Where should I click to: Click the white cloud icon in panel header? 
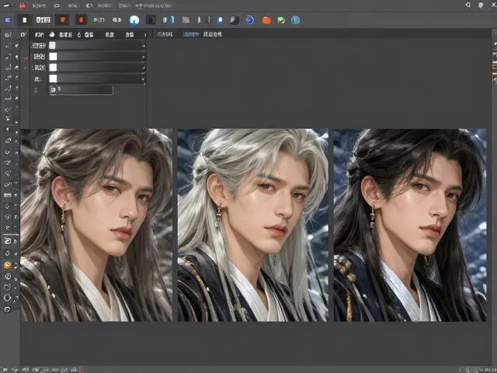coord(52,34)
